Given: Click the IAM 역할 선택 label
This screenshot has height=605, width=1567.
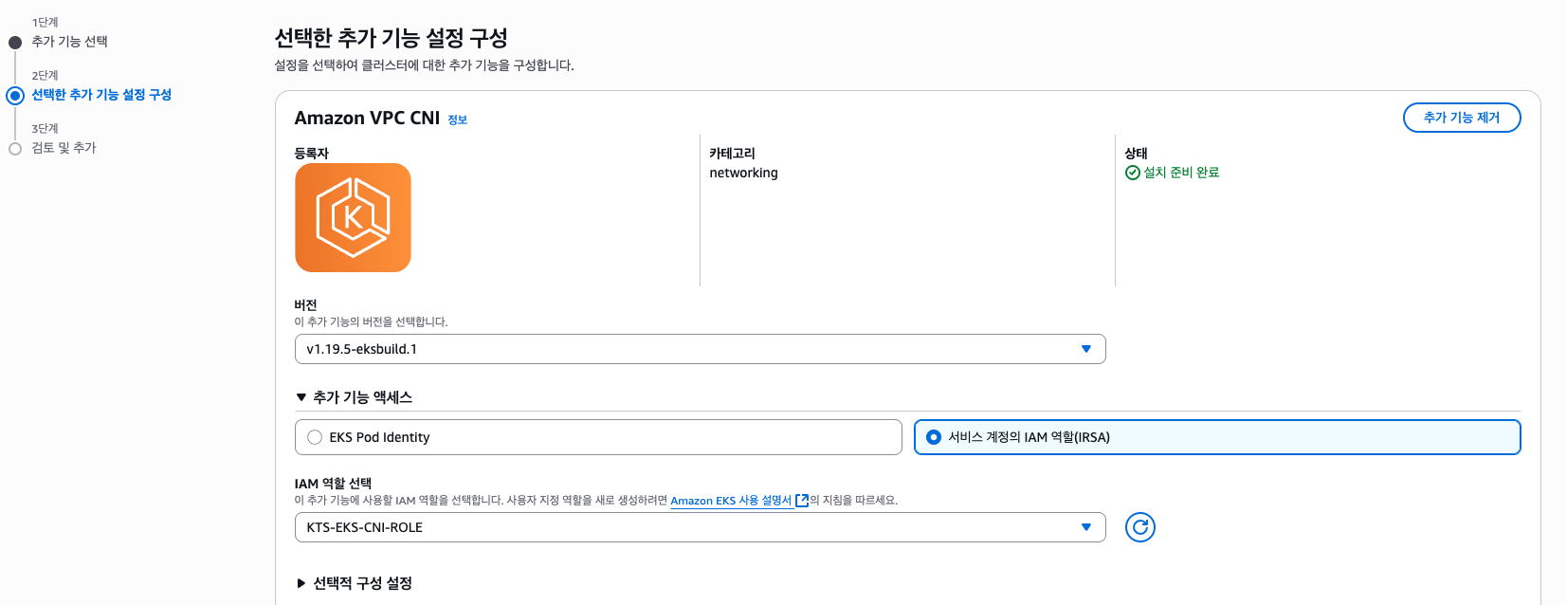Looking at the screenshot, I should 333,484.
